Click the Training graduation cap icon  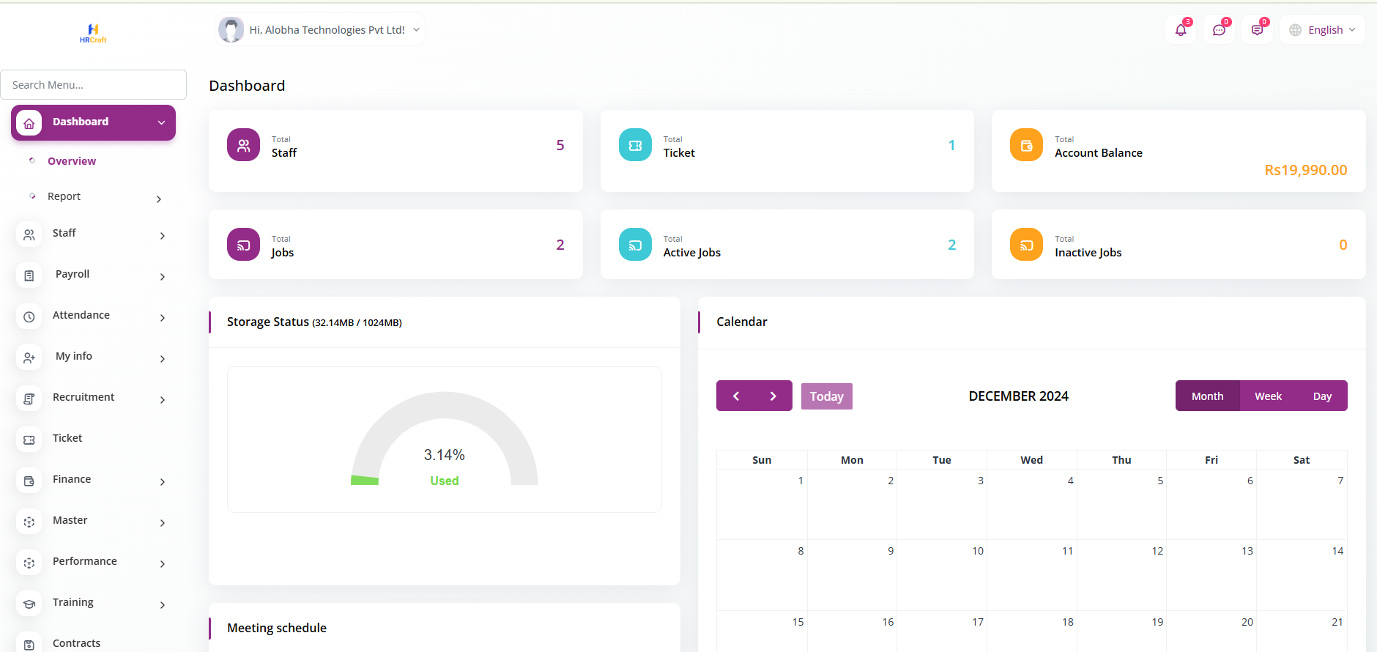point(29,604)
